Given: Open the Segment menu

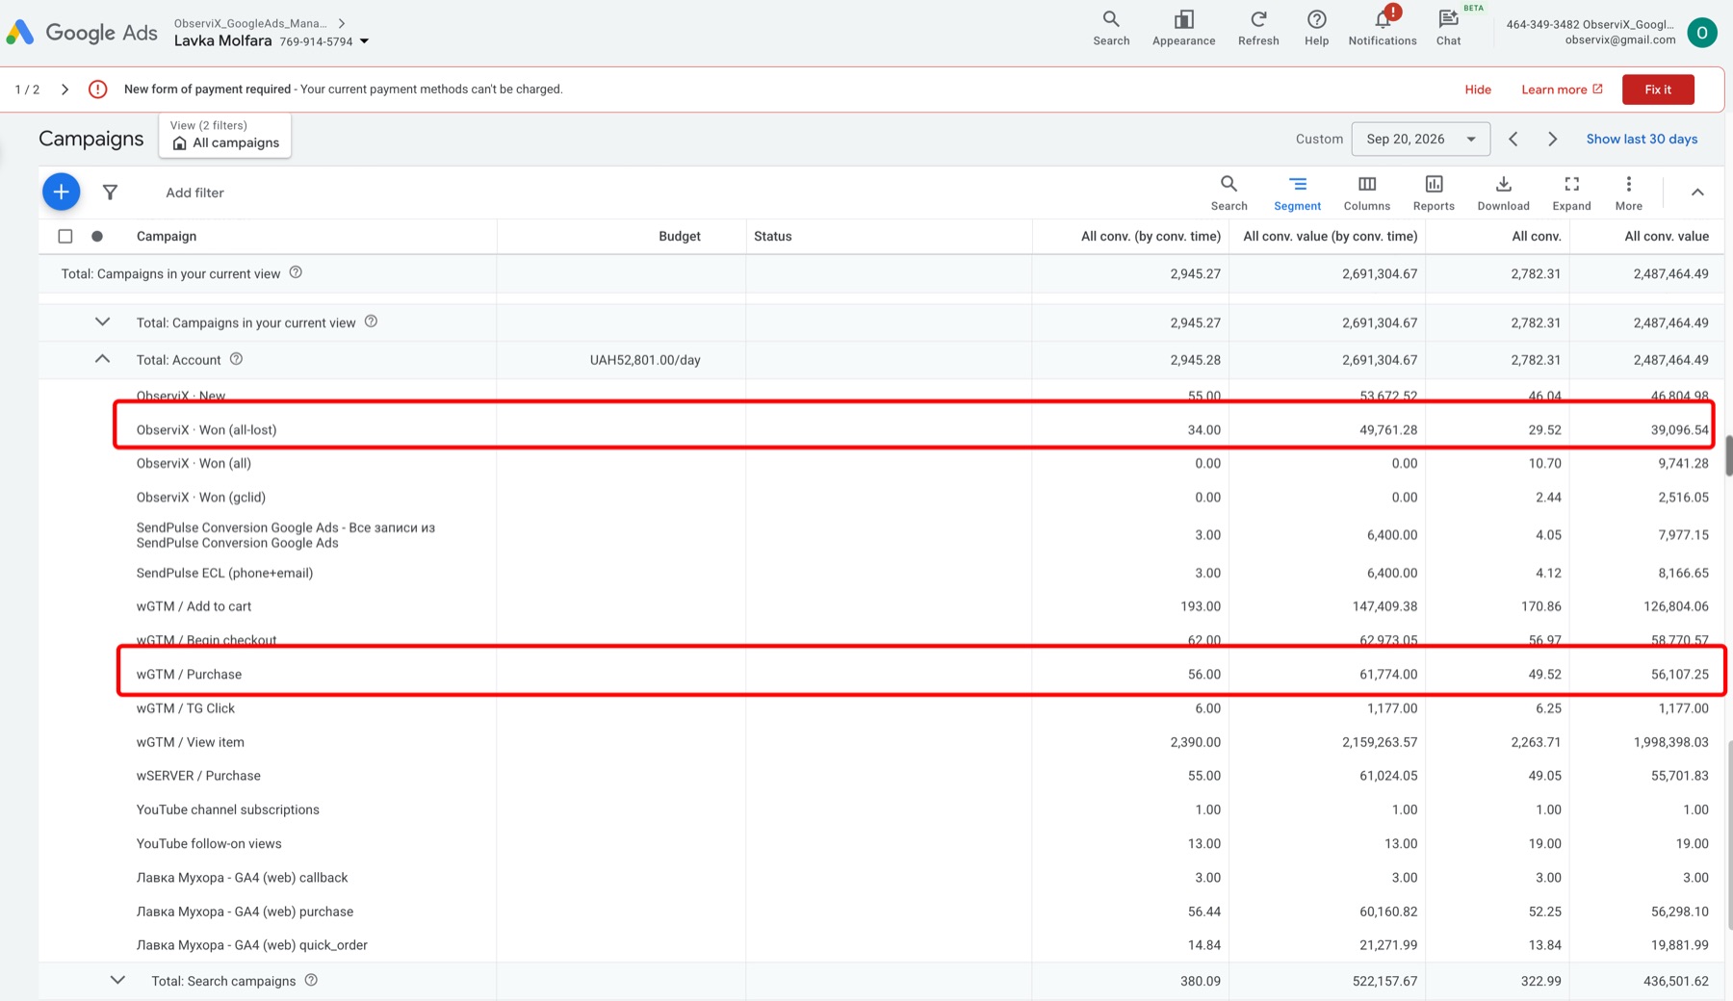Looking at the screenshot, I should point(1297,192).
